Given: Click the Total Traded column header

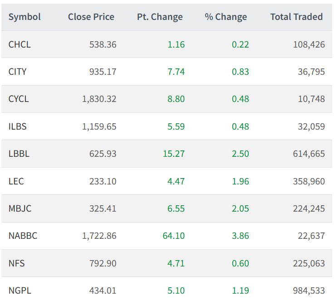Looking at the screenshot, I should click(x=296, y=17).
